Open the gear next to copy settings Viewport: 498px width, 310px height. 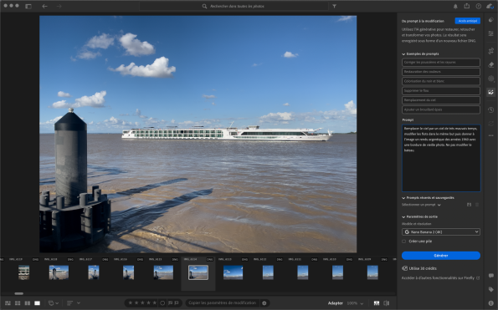point(264,303)
